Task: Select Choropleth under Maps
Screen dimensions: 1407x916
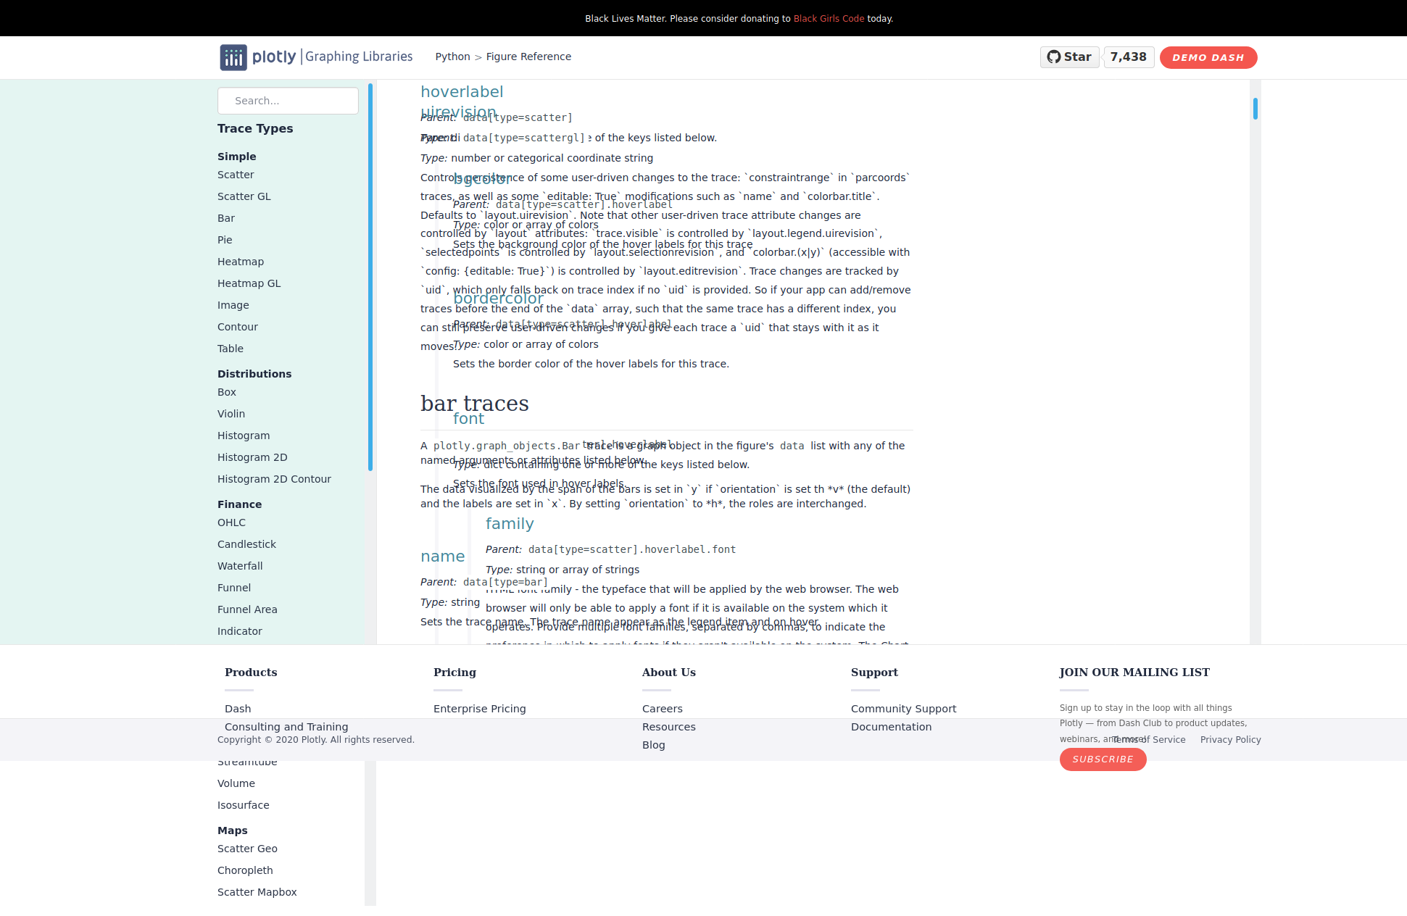Action: pos(245,870)
